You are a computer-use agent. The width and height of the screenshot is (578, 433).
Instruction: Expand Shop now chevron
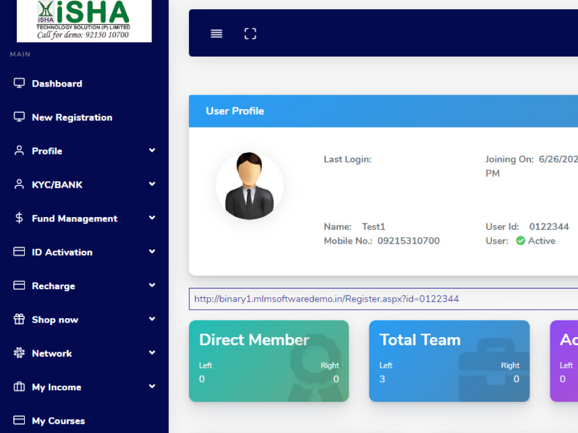[152, 319]
